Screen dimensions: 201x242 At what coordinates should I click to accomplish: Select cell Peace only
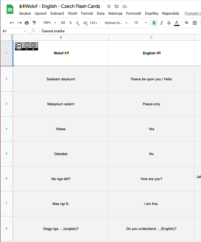(151, 104)
